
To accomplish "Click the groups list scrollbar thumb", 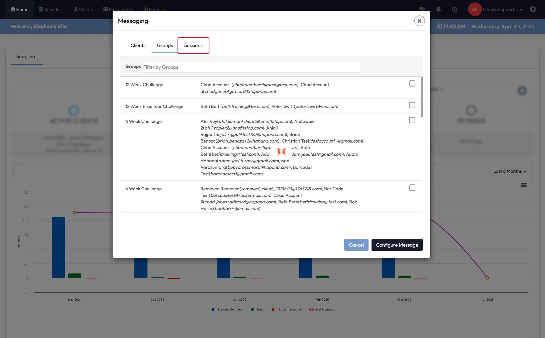I will 422,97.
